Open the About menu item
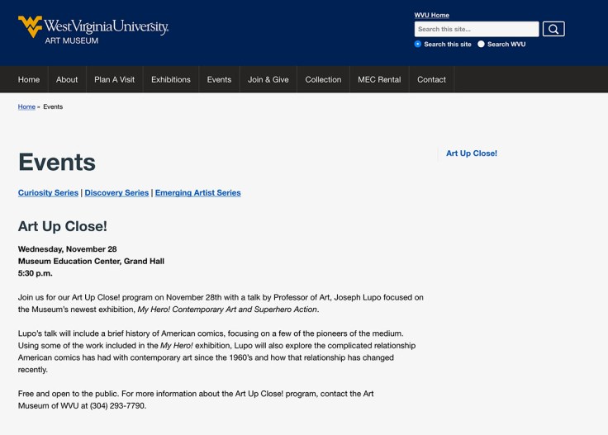This screenshot has height=435, width=608. click(x=67, y=79)
